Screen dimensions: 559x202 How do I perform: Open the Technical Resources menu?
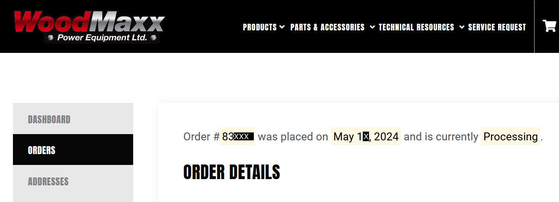pyautogui.click(x=416, y=27)
